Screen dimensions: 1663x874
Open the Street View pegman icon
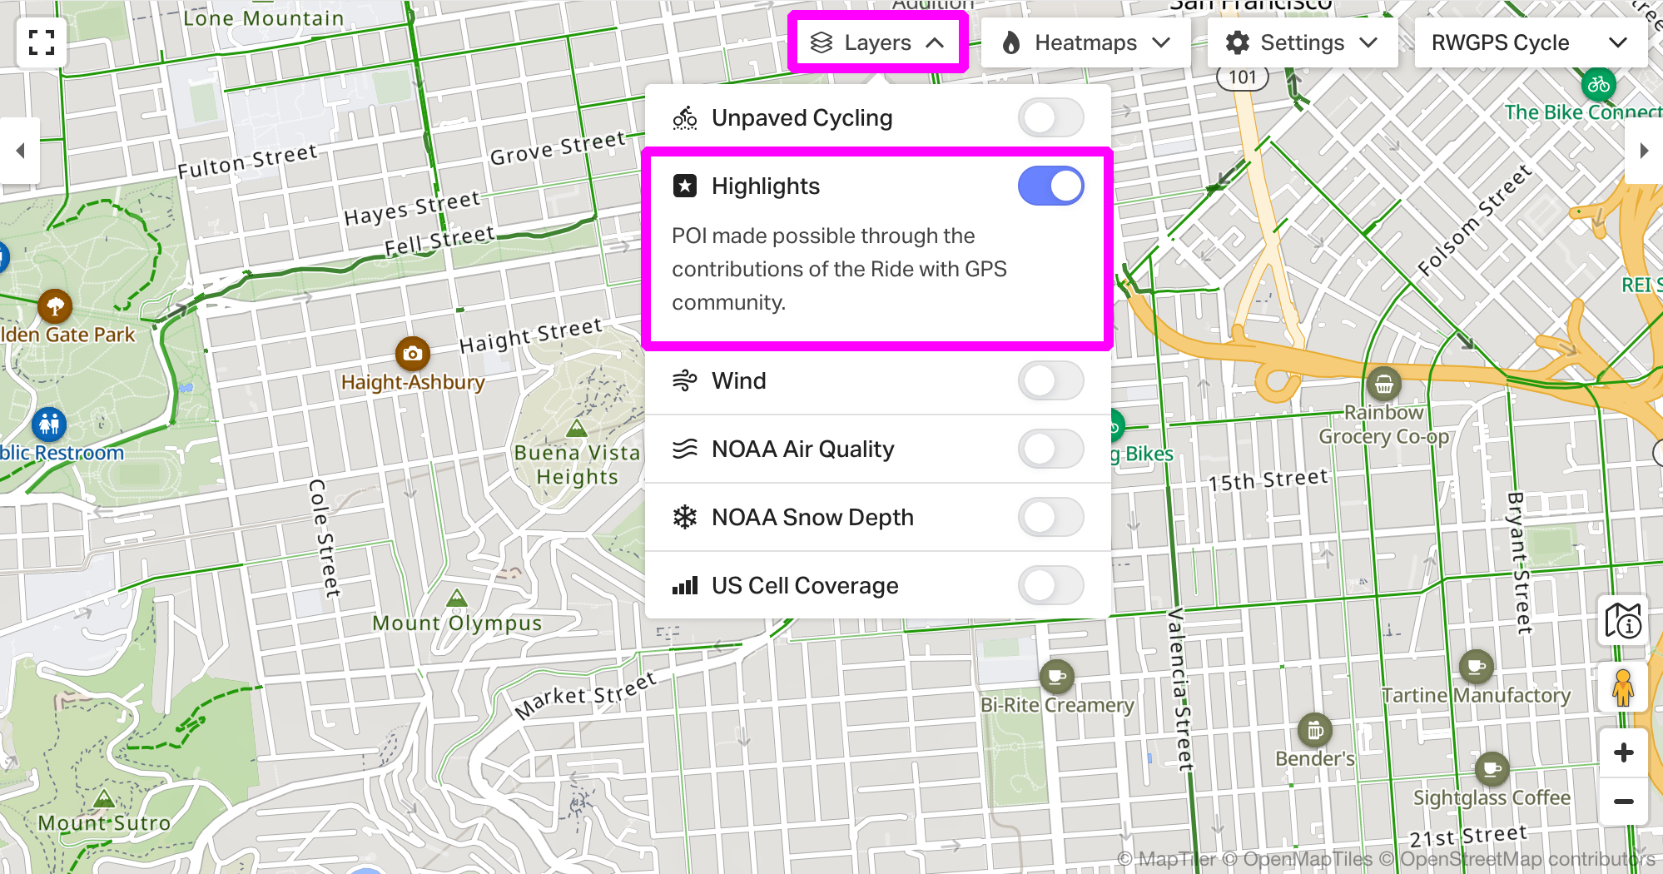1623,688
